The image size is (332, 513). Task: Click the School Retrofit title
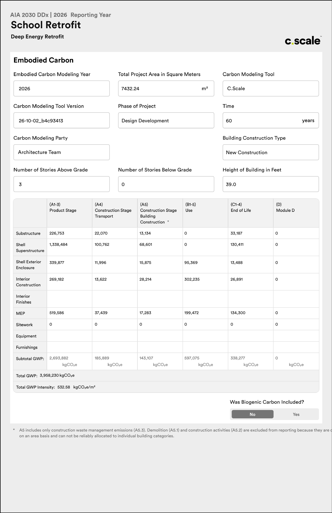(46, 25)
